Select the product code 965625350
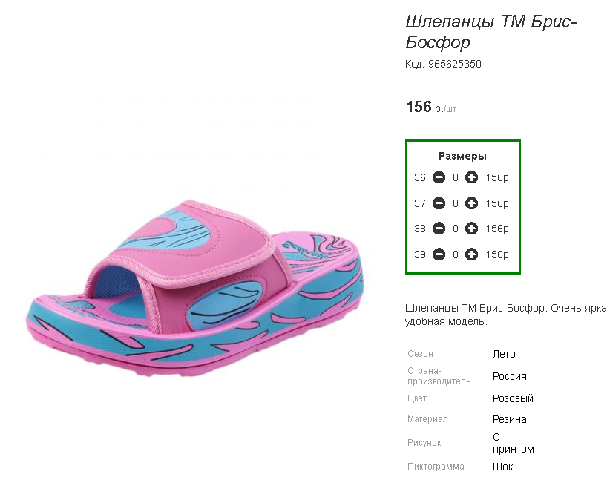 pos(454,65)
